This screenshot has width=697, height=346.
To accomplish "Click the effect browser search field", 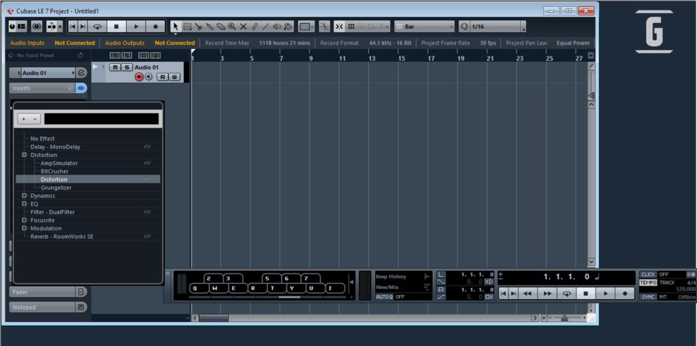I will pyautogui.click(x=101, y=119).
